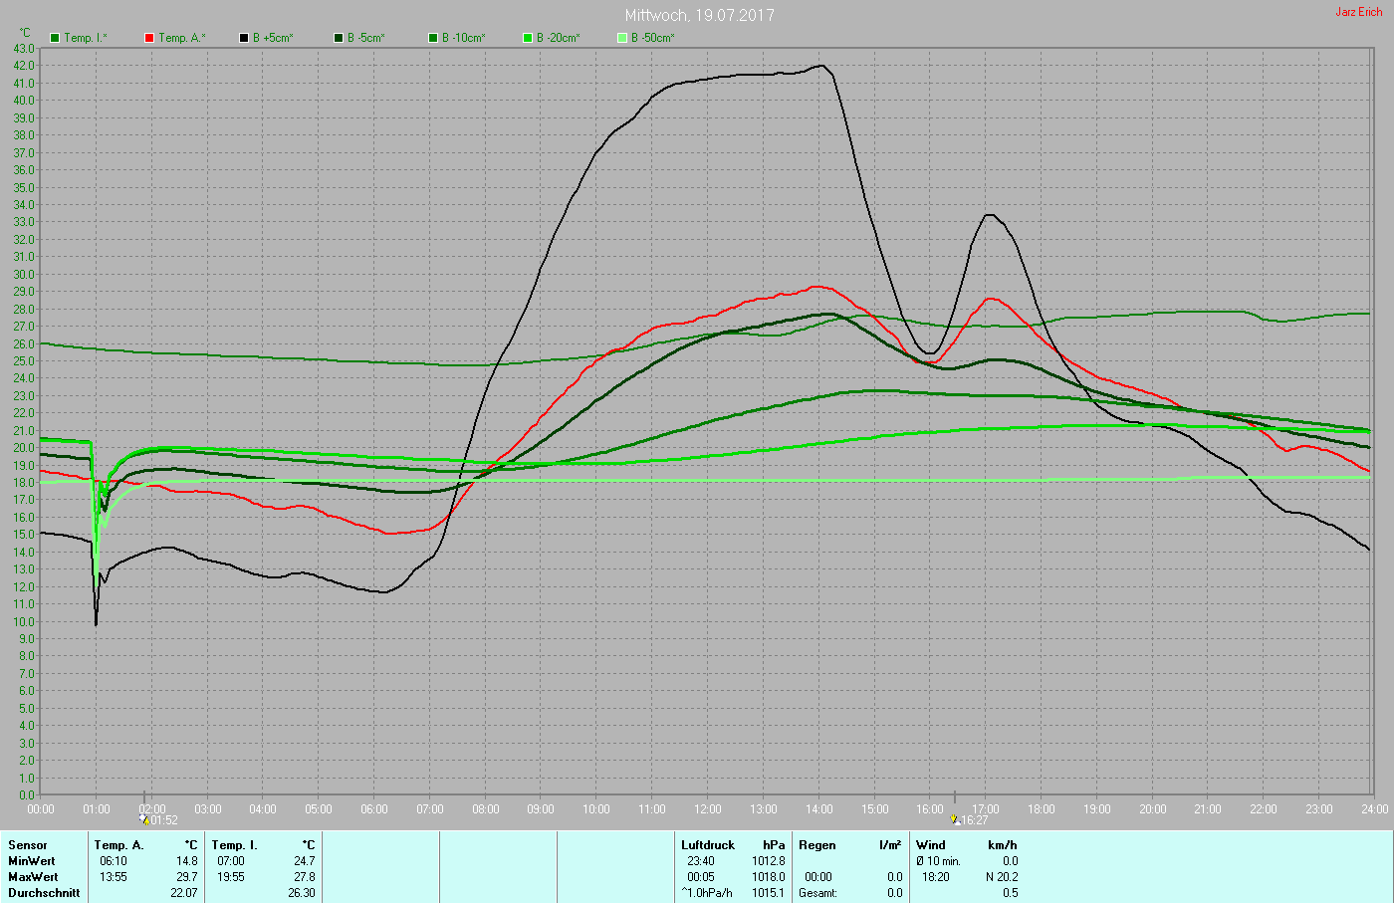Screen dimensions: 1394x903
Task: Click the Luftdruck column header
Action: tap(707, 845)
